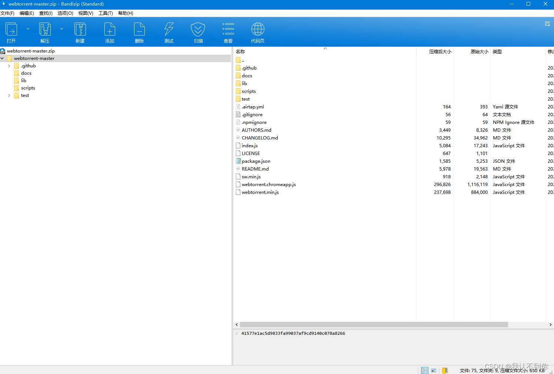The width and height of the screenshot is (554, 374).
Task: Select the test folder in file list
Action: click(394, 99)
